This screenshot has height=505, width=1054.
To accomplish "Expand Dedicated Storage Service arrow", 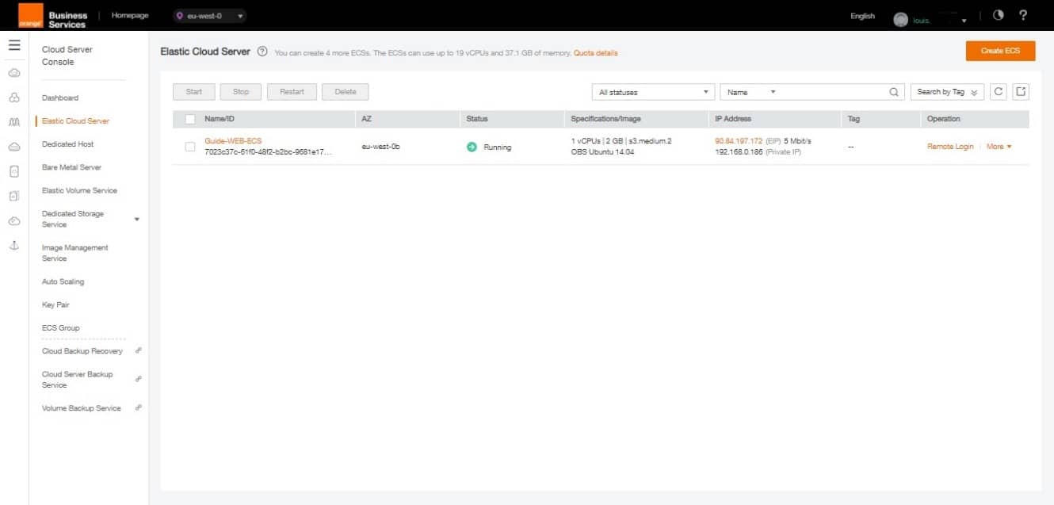I will pyautogui.click(x=137, y=219).
